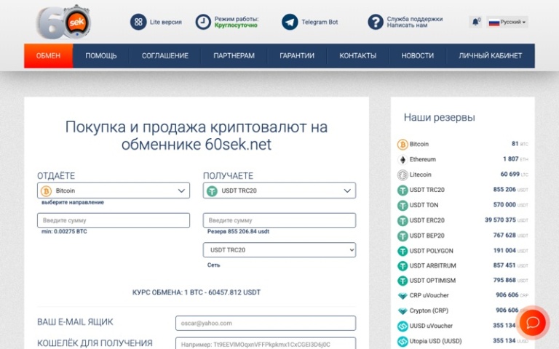Click the USDT ERC20 reserve value 39 570 375
559x349 pixels.
click(500, 220)
